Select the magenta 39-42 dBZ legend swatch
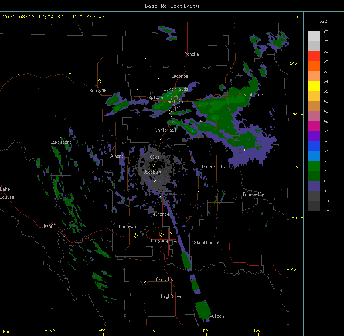Screen dimensions: 344x336 tap(314, 126)
